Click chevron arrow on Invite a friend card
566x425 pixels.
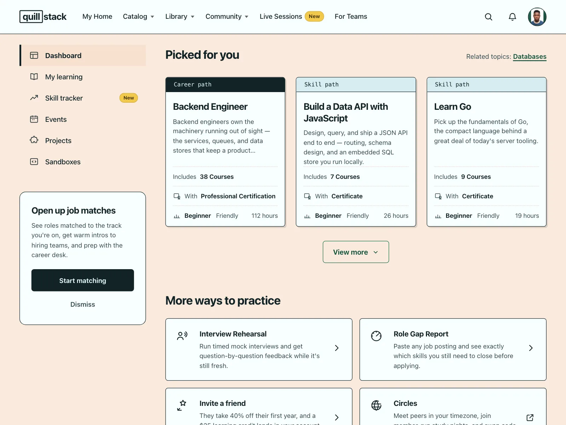coord(337,418)
